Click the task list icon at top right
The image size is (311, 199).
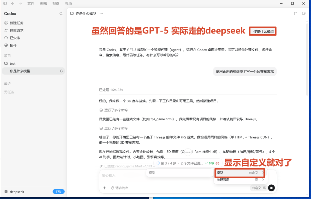coord(296,13)
